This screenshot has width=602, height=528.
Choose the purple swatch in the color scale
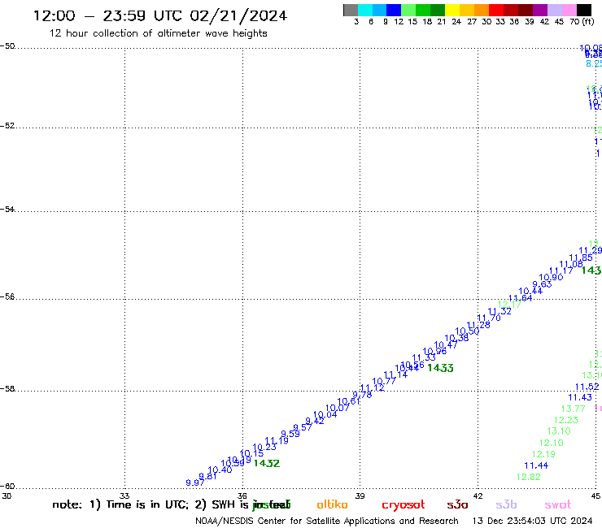point(540,10)
